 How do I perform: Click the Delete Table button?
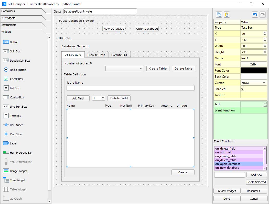(x=184, y=69)
